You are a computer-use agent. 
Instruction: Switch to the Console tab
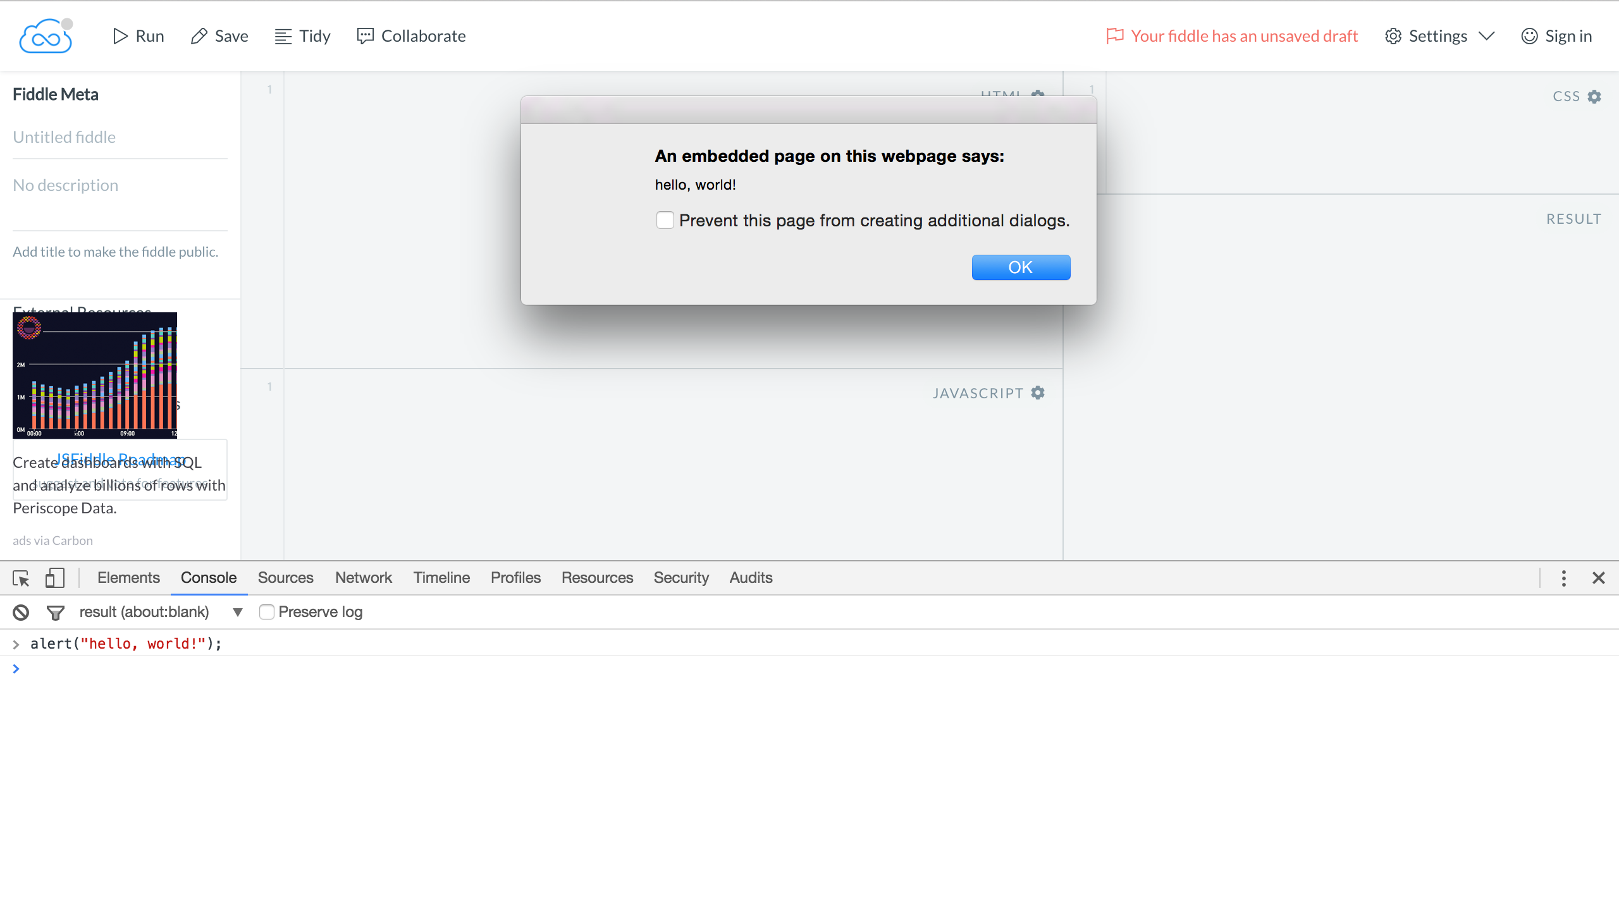pos(209,578)
